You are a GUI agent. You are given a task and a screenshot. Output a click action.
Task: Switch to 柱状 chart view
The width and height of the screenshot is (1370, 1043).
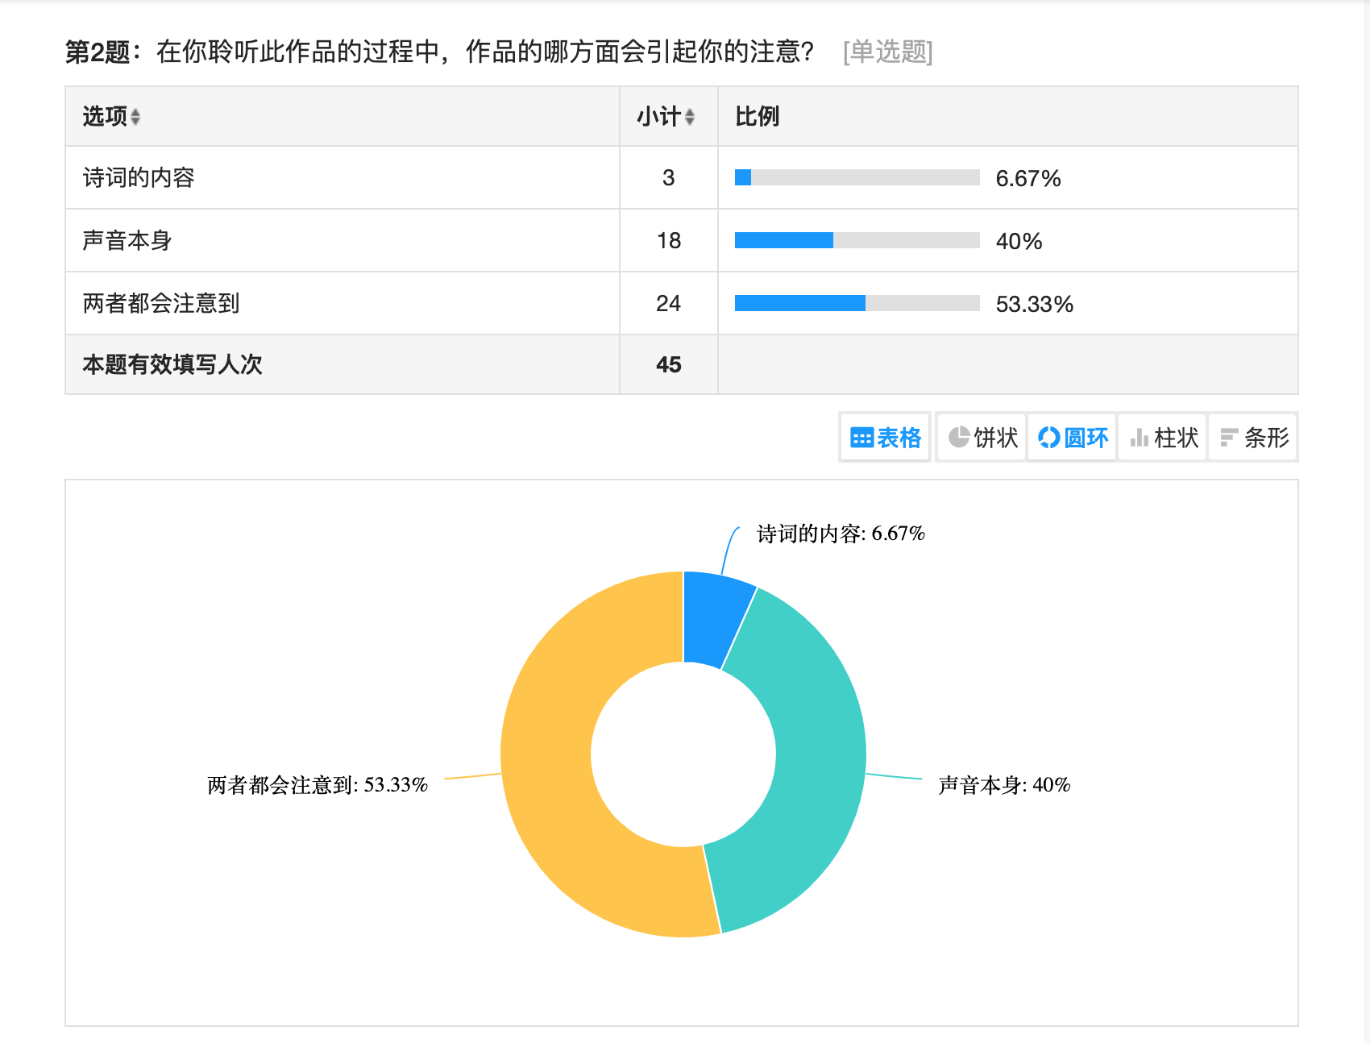point(1177,438)
